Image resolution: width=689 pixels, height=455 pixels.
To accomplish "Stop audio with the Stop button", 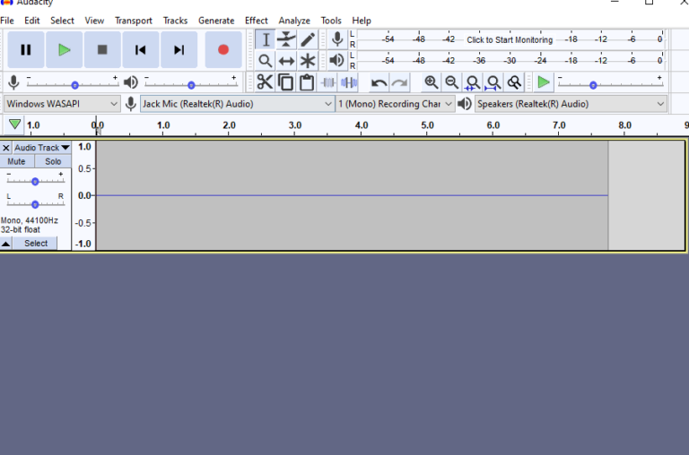I will tap(102, 49).
